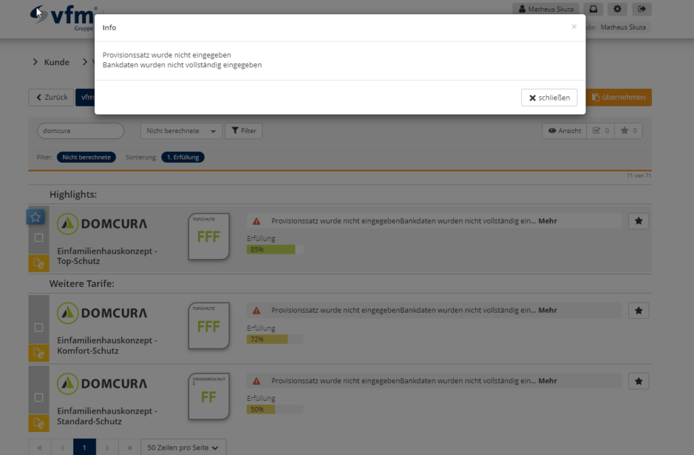Open the FF rating badge for Standard-Schutz
Viewport: 694px width, 455px height.
coord(209,397)
